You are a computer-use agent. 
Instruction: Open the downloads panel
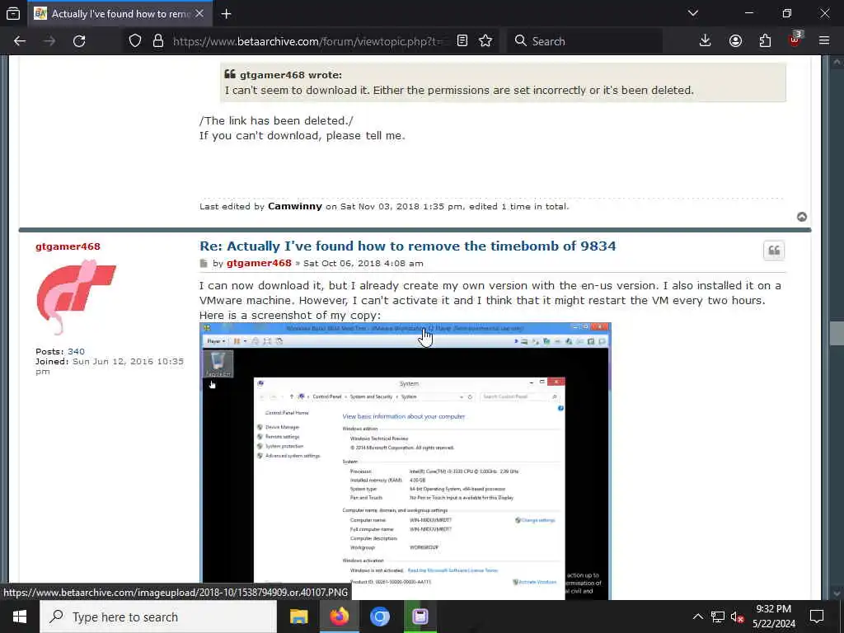[705, 41]
